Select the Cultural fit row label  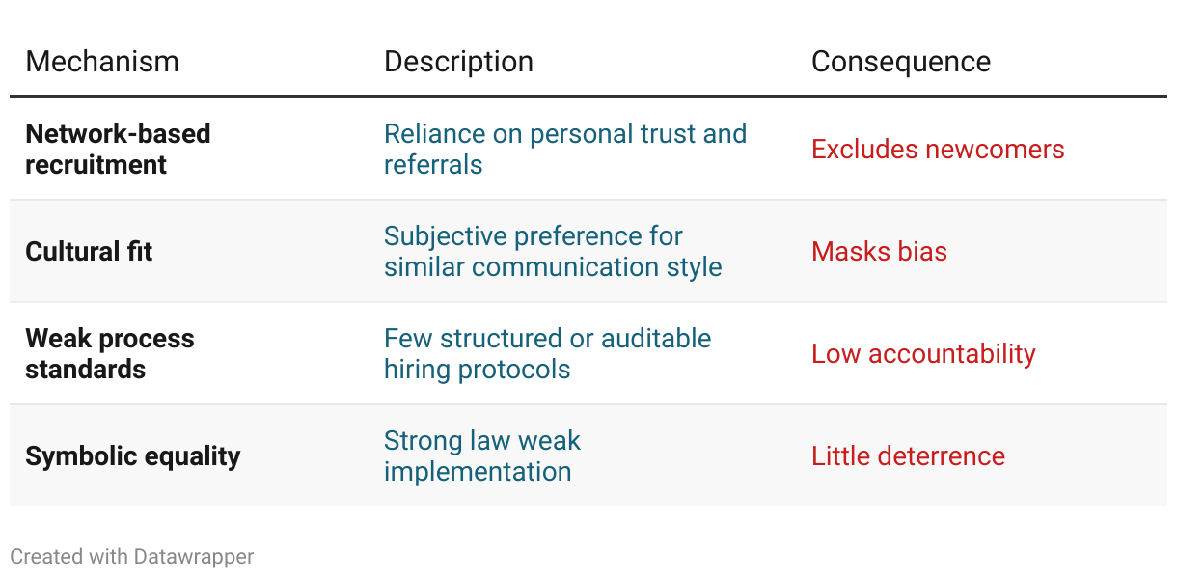coord(89,251)
